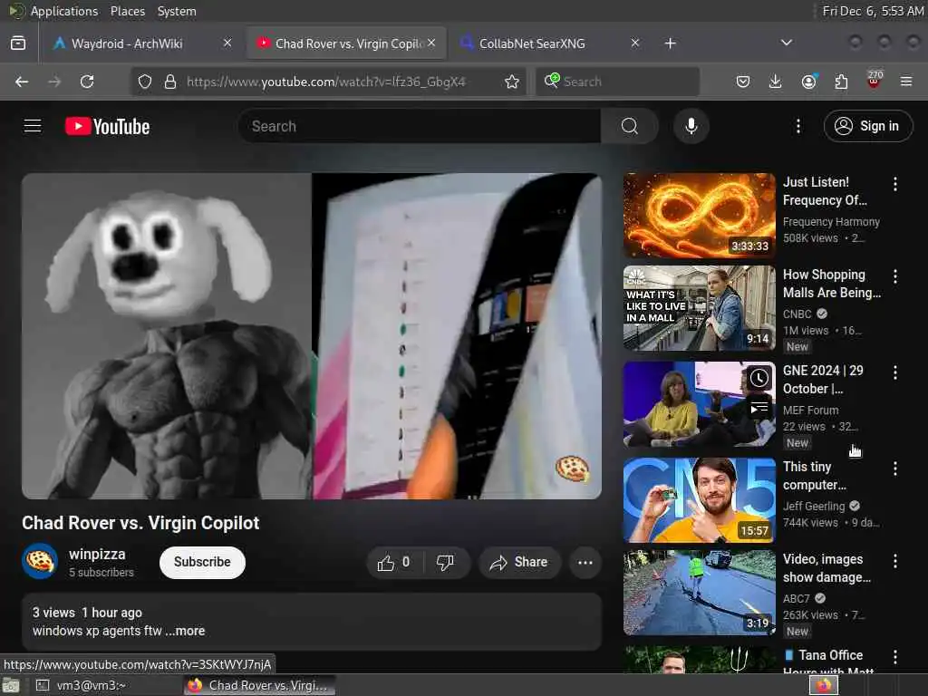Click the winpizza channel avatar
The image size is (928, 696).
click(40, 560)
